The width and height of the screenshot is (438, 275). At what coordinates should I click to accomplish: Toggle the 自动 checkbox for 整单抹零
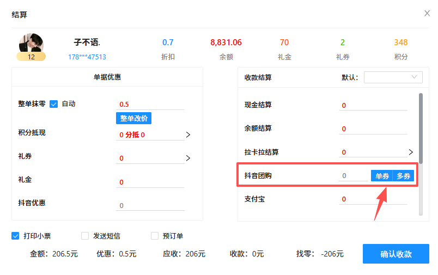pos(53,104)
